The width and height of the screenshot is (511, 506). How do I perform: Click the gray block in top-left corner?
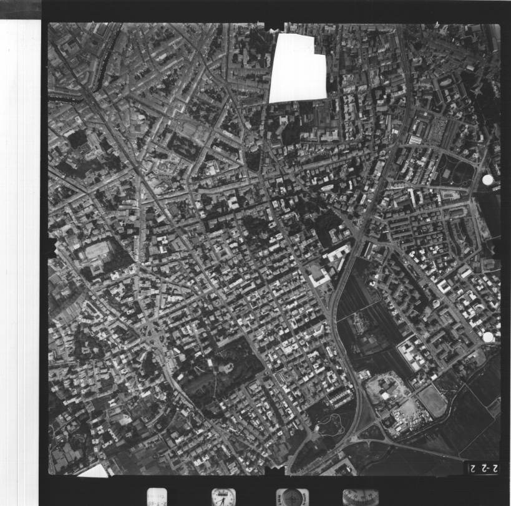point(20,9)
